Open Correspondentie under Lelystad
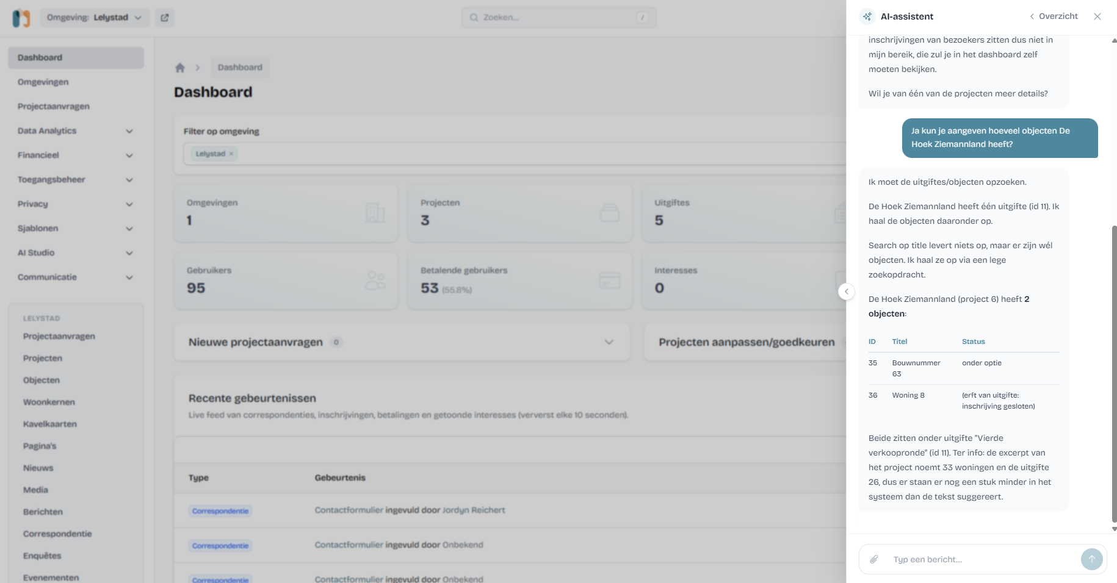Viewport: 1117px width, 583px height. click(57, 534)
